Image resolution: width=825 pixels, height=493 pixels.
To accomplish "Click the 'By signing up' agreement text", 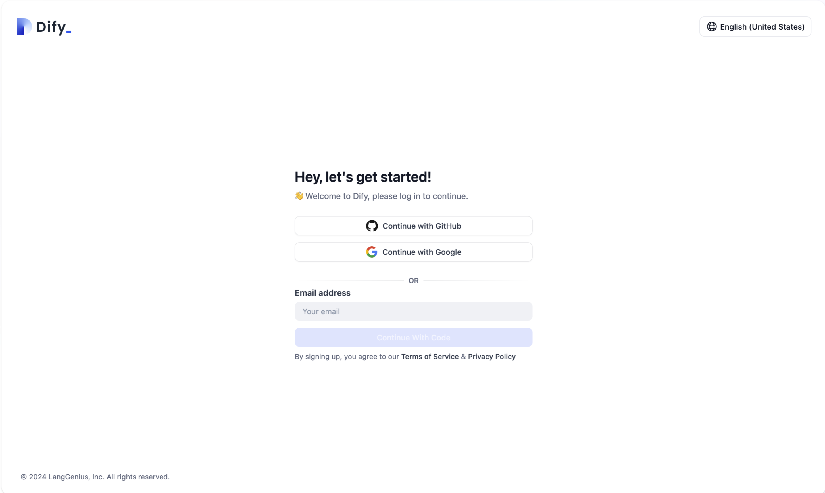I will 347,357.
